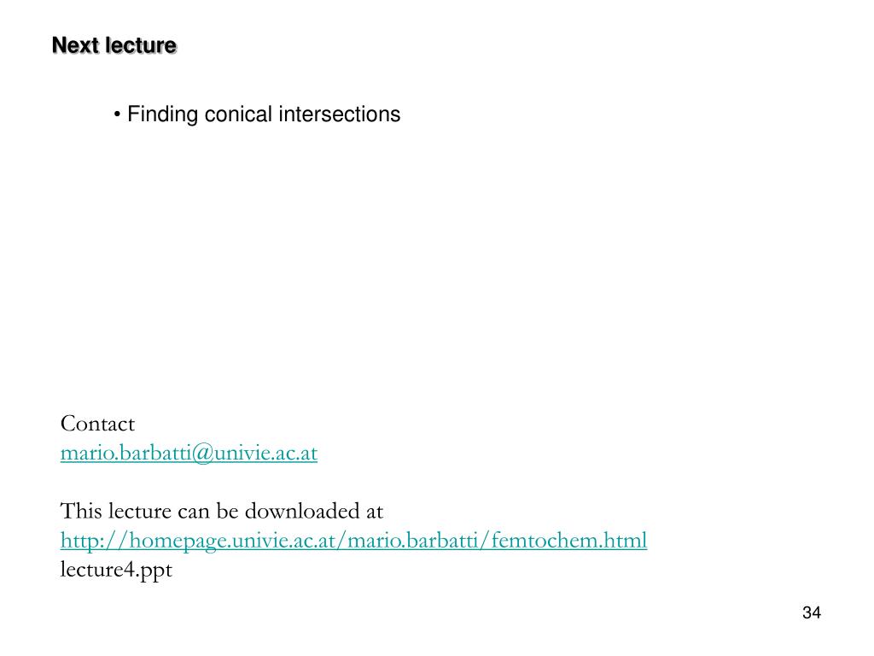Select the 'Next lecture' slide title
Screen dimensions: 874x656
pyautogui.click(x=114, y=45)
